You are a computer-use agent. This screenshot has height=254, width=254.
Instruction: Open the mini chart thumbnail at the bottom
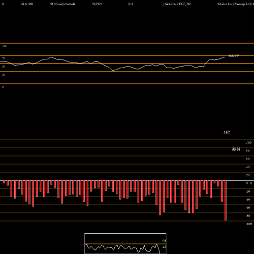click(125, 243)
